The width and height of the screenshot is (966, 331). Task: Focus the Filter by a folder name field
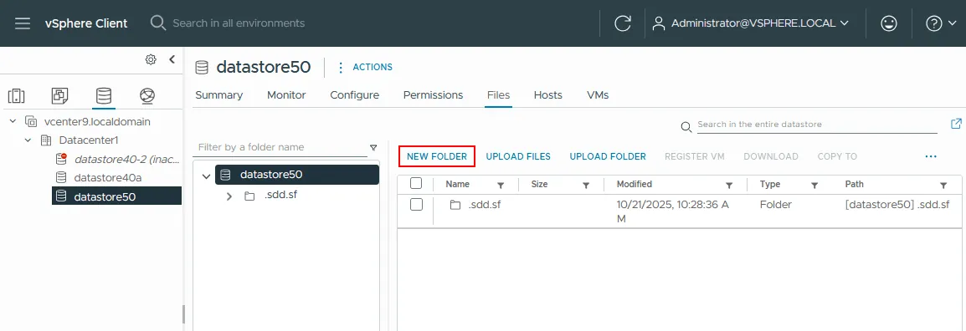click(281, 148)
